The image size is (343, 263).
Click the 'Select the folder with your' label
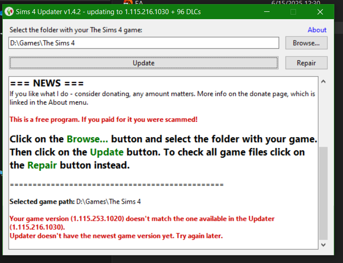pos(76,30)
